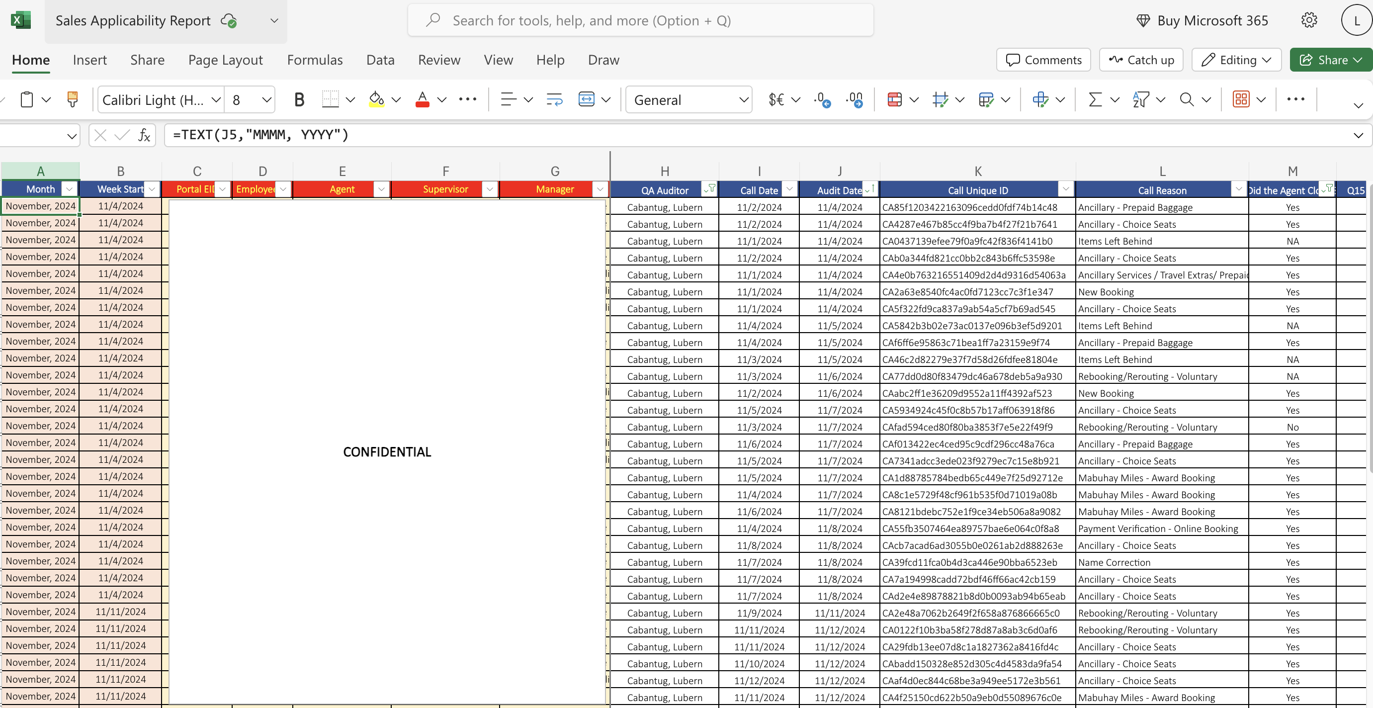This screenshot has width=1373, height=708.
Task: Expand the font size dropdown
Action: coord(266,100)
